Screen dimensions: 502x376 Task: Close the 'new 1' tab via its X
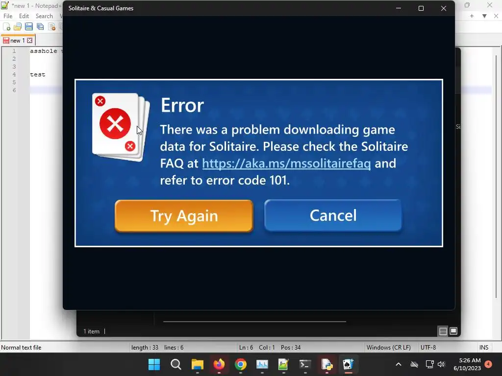tap(30, 41)
